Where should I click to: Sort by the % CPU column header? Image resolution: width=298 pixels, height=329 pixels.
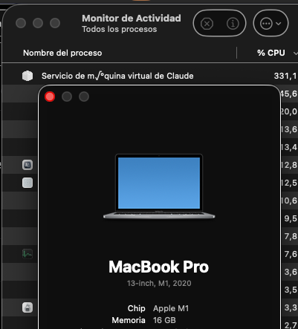pyautogui.click(x=271, y=53)
